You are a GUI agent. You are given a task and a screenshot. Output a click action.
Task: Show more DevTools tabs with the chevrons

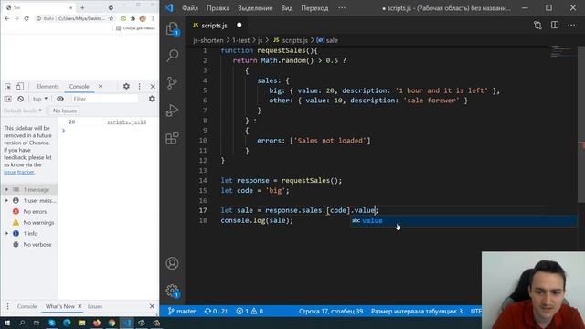(x=101, y=86)
